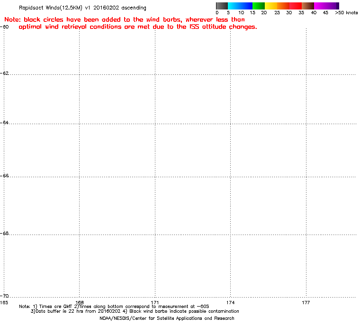Click the brown 35-40 knots color segment
Image resolution: width=360 pixels, height=326 pixels.
pyautogui.click(x=308, y=6)
